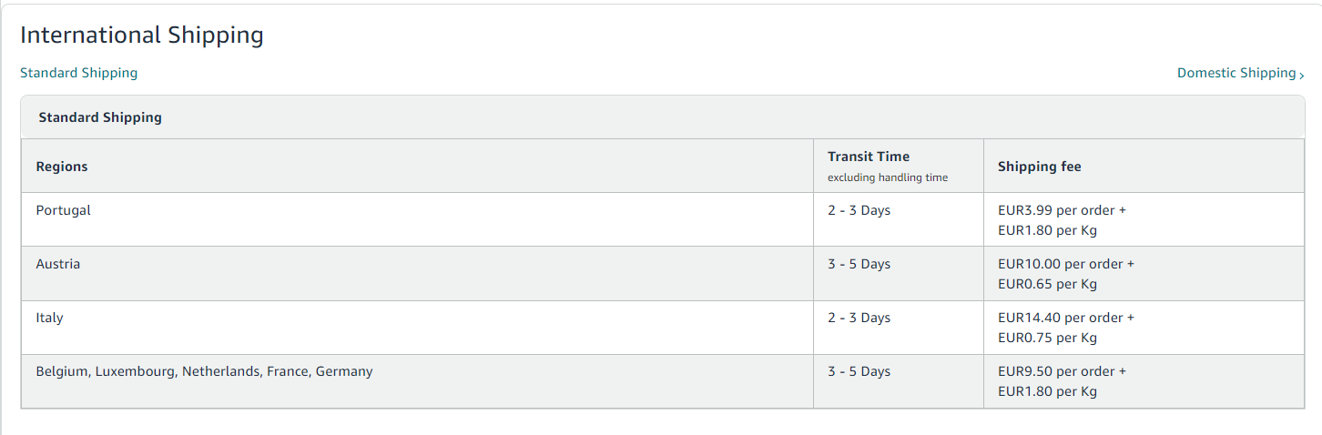Image resolution: width=1322 pixels, height=435 pixels.
Task: Select the Italy region cell
Action: click(x=50, y=318)
